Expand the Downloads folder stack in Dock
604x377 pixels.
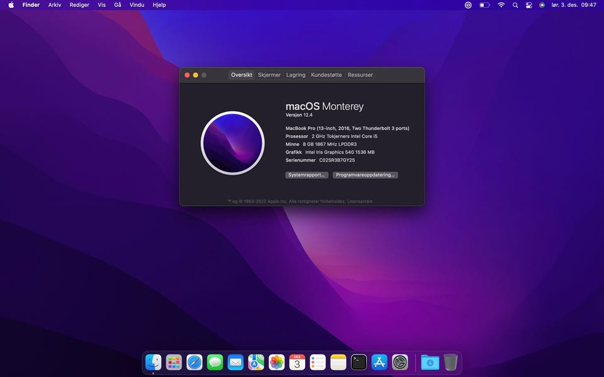pos(430,362)
